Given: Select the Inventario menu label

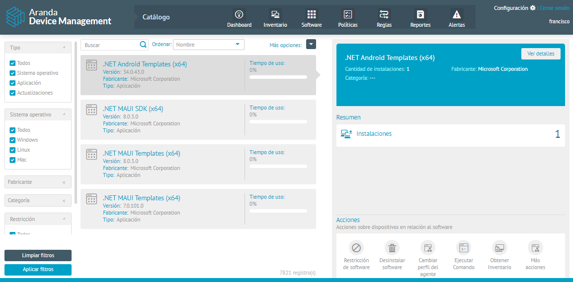Looking at the screenshot, I should click(x=275, y=25).
